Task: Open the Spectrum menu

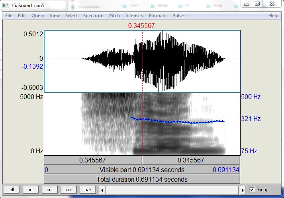Action: pyautogui.click(x=93, y=16)
